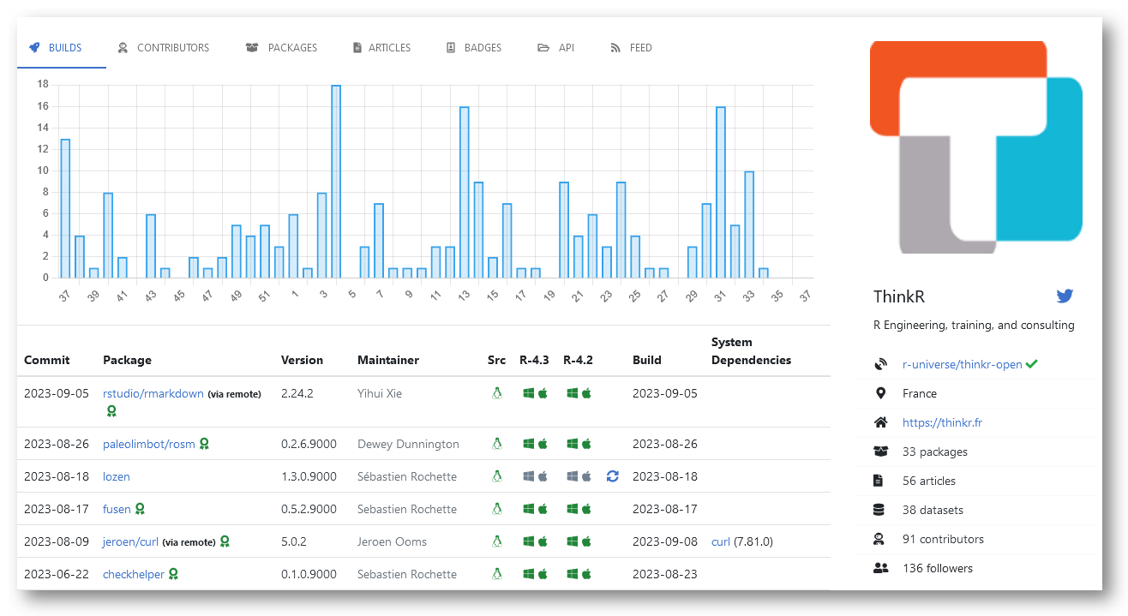
Task: Click the home icon next to https://thinkr.fr
Action: point(880,422)
